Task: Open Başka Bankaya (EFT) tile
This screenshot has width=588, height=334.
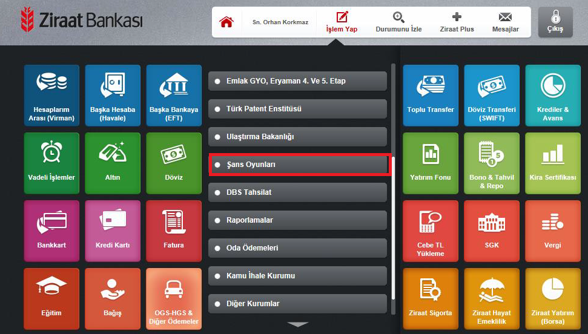Action: click(174, 96)
